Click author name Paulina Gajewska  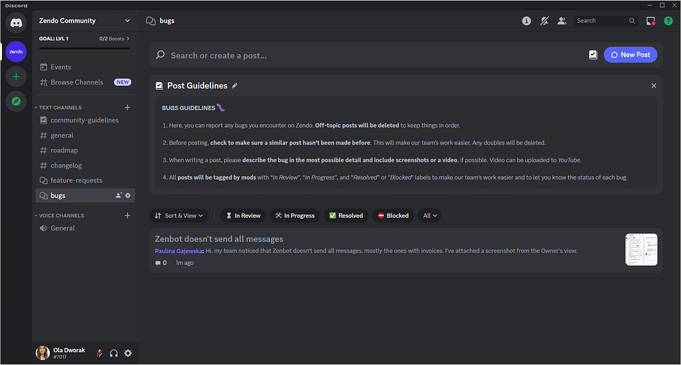[178, 251]
